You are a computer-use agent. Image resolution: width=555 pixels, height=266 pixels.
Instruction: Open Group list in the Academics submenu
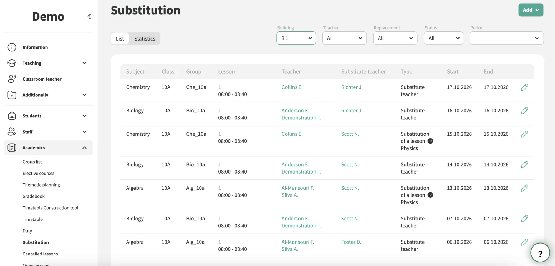(x=32, y=162)
